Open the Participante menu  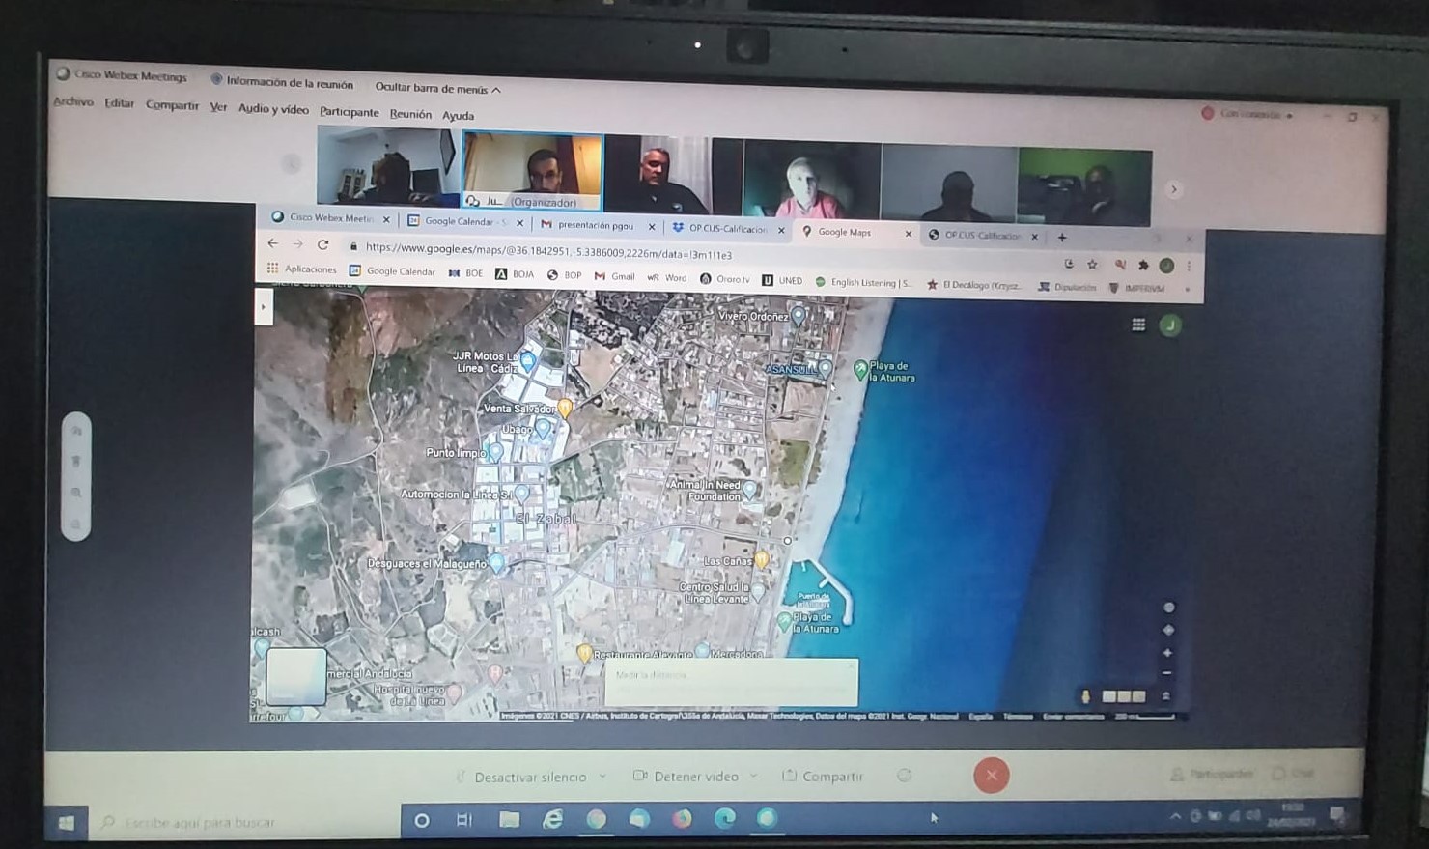coord(349,111)
